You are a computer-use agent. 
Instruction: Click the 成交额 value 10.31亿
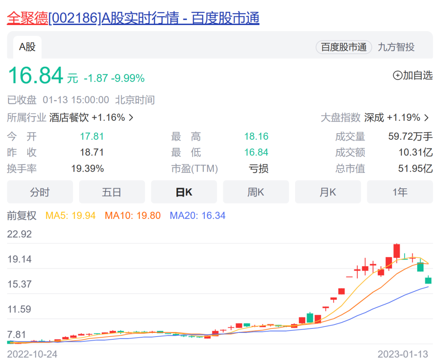click(x=416, y=152)
